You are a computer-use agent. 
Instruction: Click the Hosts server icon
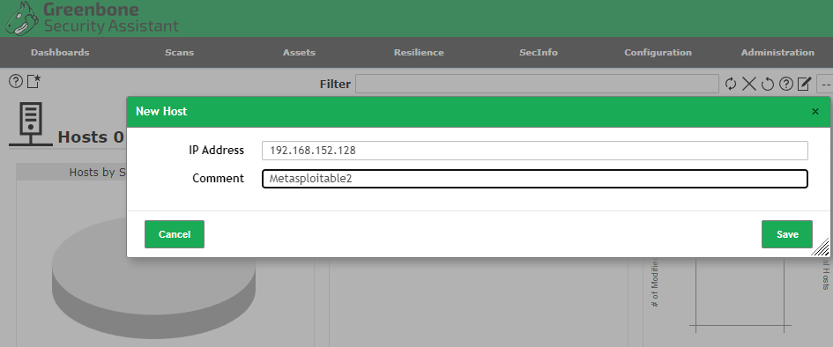click(x=31, y=124)
